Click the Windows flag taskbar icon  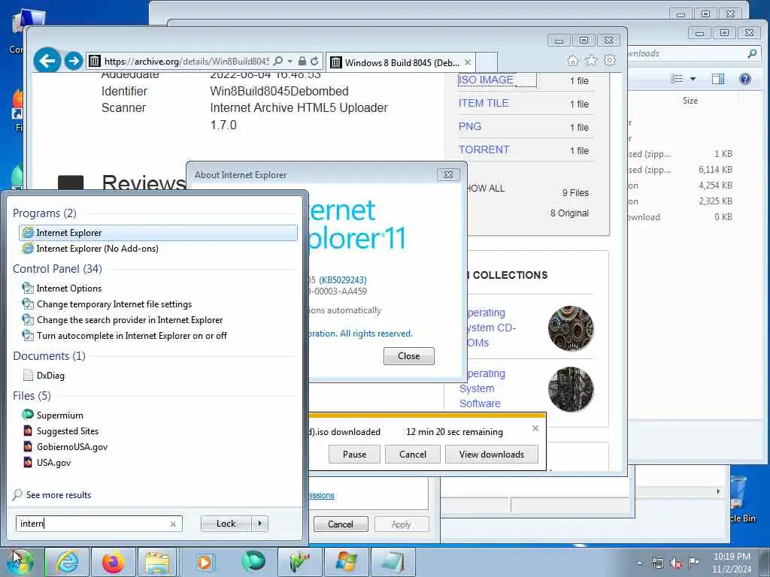point(346,562)
